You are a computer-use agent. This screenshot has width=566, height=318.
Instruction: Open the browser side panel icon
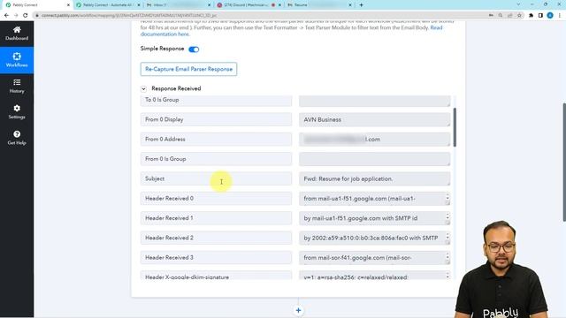tap(540, 16)
